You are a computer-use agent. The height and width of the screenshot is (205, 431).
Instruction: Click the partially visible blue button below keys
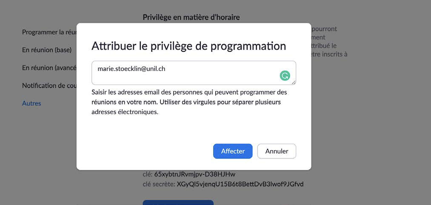pos(178,202)
